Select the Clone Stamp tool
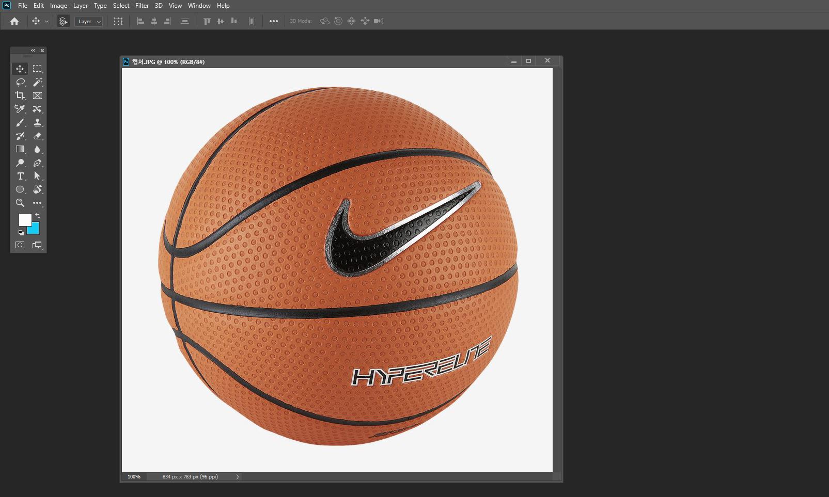Image resolution: width=829 pixels, height=497 pixels. click(x=37, y=122)
